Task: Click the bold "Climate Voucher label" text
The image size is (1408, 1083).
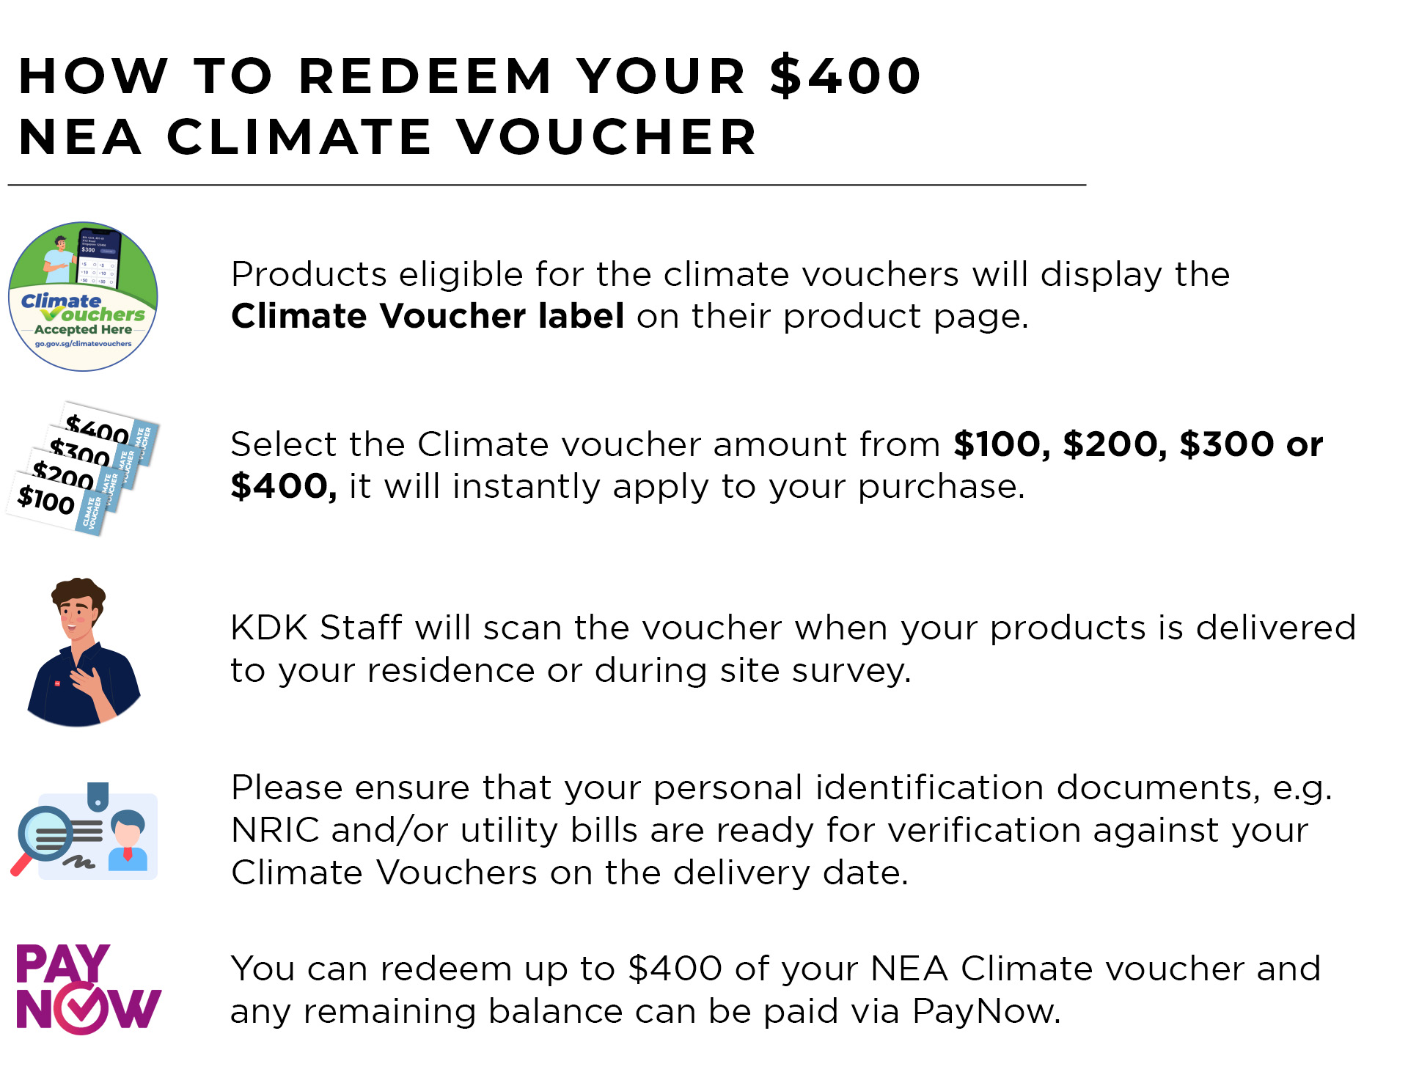Action: pos(428,317)
